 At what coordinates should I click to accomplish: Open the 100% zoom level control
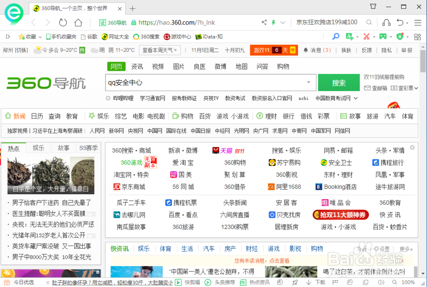click(x=408, y=282)
